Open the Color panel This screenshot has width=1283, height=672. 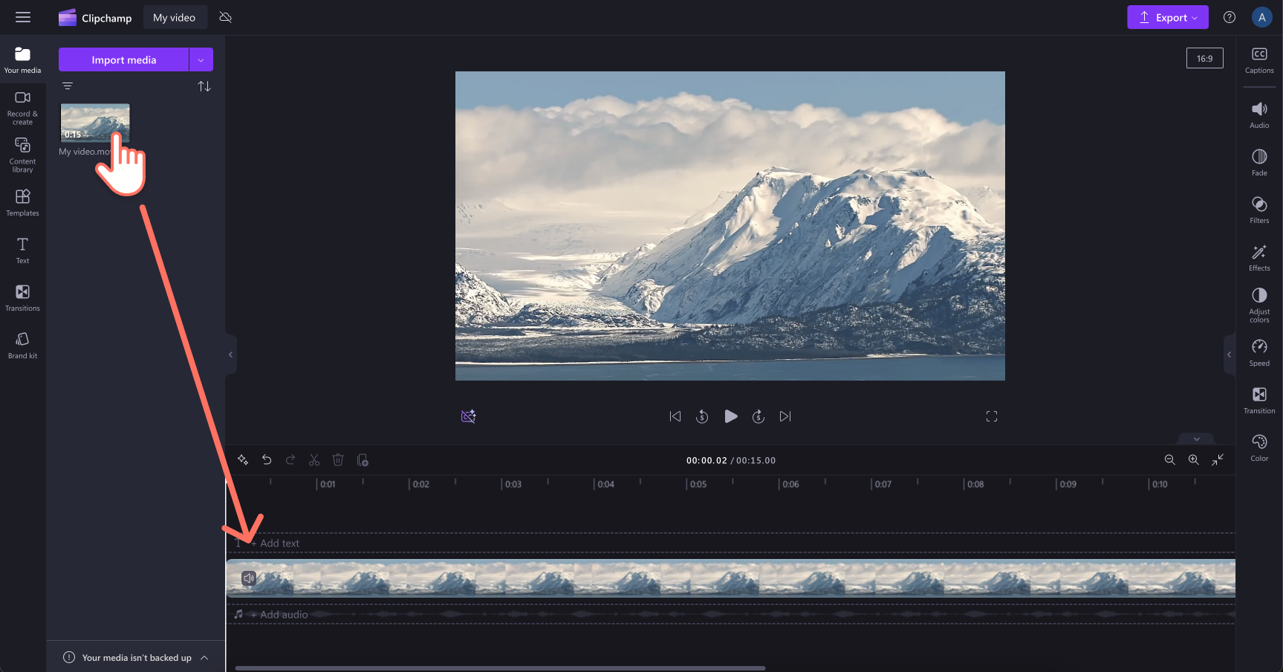coord(1259,448)
